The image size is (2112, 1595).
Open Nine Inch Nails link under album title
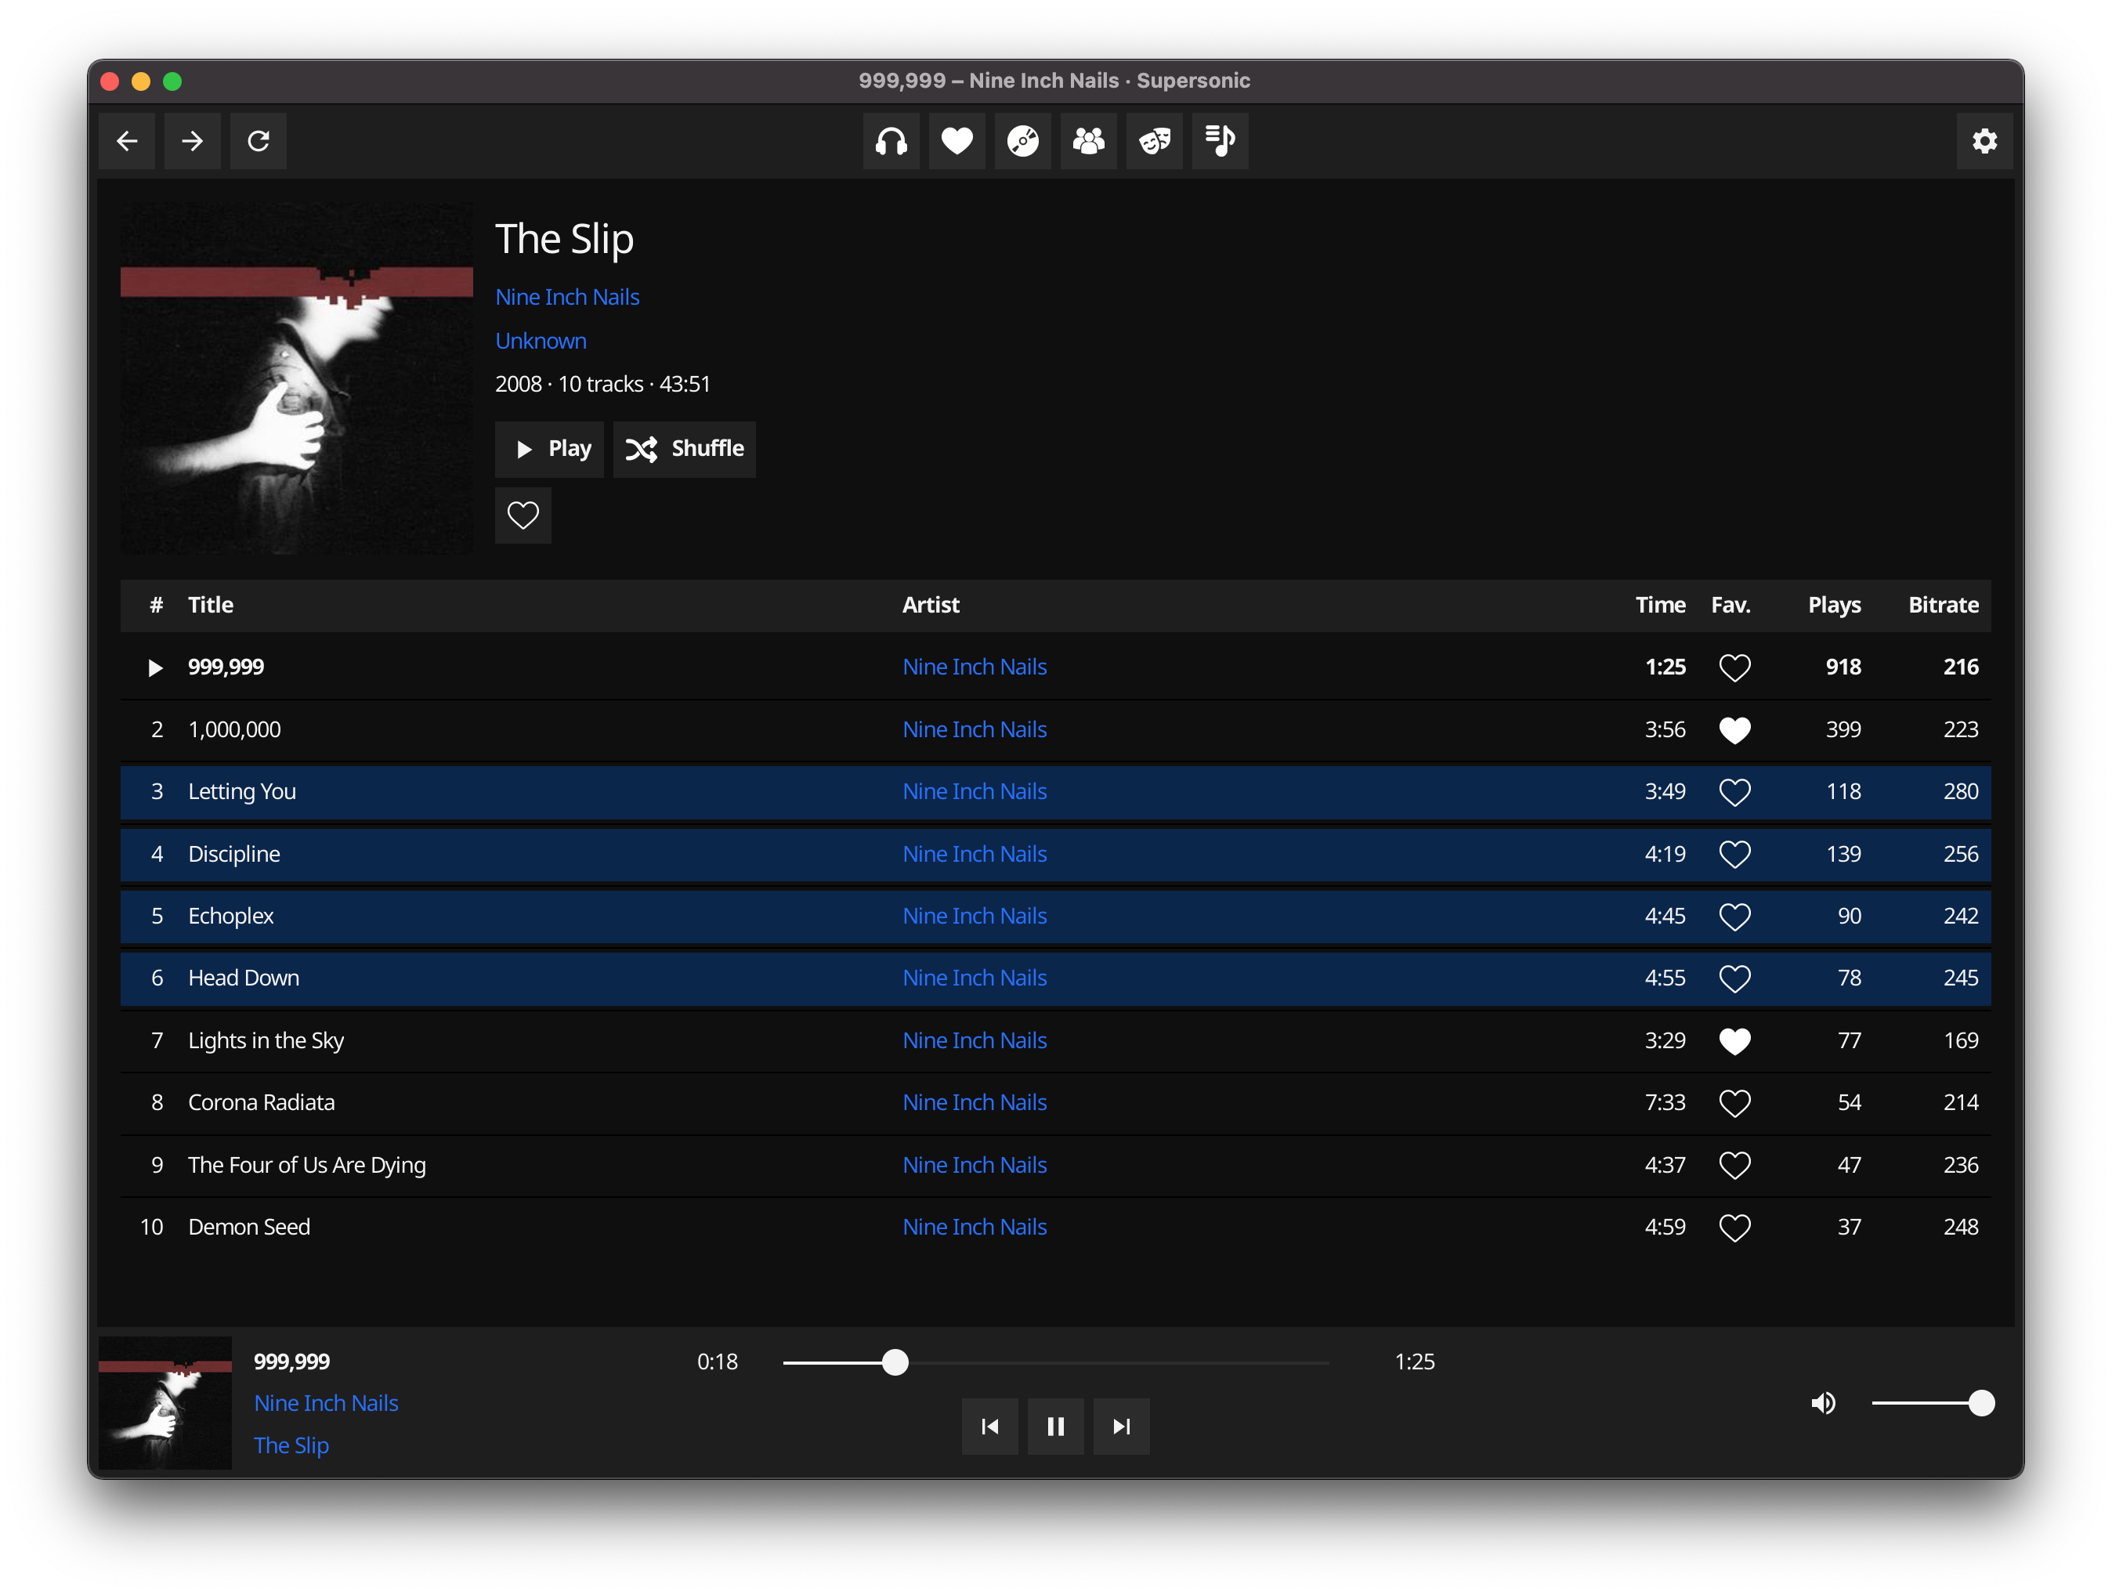click(x=567, y=297)
